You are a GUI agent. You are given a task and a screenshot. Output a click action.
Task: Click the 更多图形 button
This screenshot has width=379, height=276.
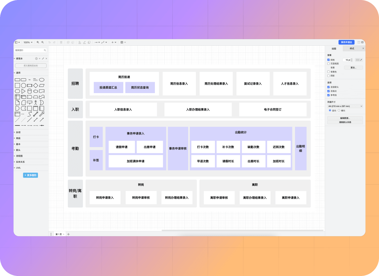[x=31, y=175]
